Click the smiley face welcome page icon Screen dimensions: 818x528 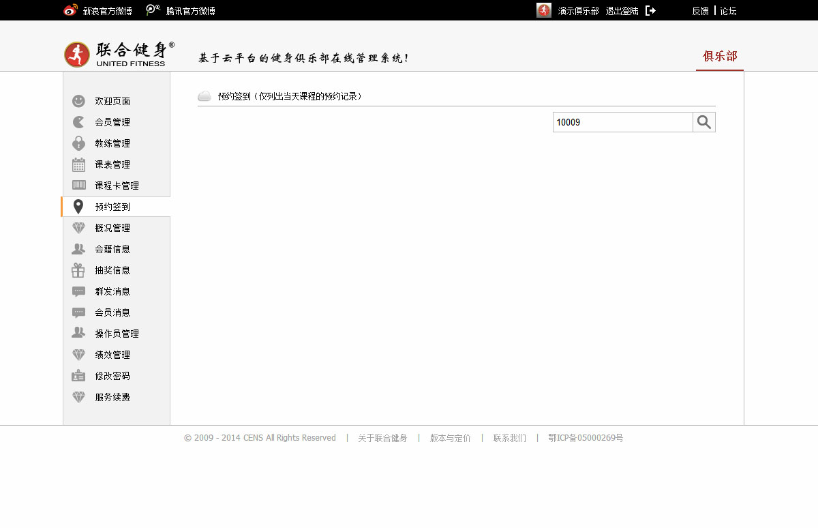click(x=78, y=101)
